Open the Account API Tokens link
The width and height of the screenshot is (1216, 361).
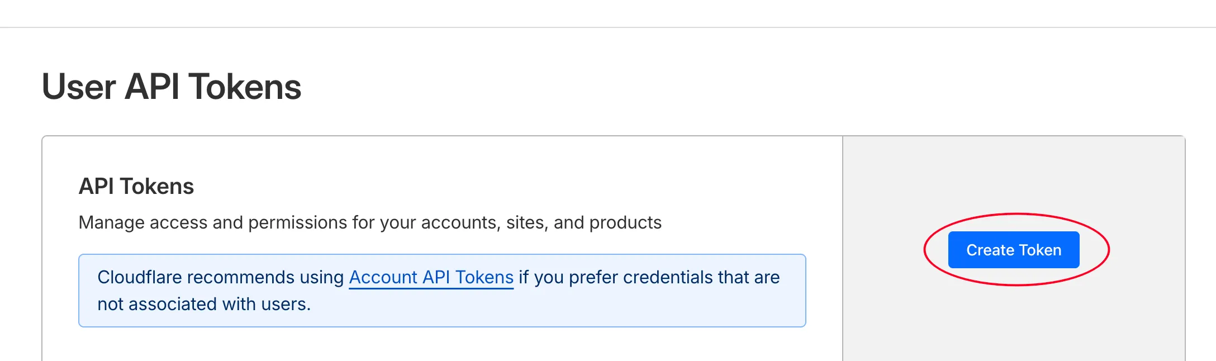tap(431, 277)
